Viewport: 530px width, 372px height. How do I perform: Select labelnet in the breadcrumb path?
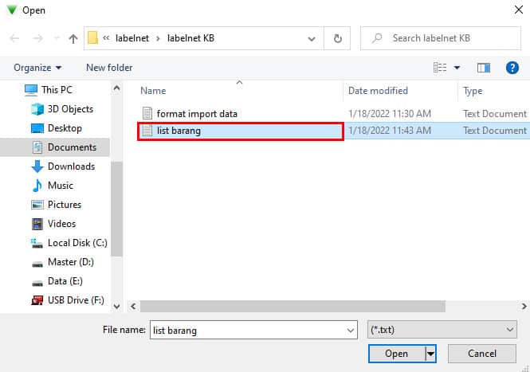pyautogui.click(x=132, y=38)
